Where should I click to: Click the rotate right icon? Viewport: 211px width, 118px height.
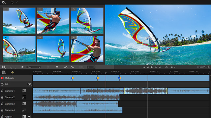pyautogui.click(x=72, y=67)
